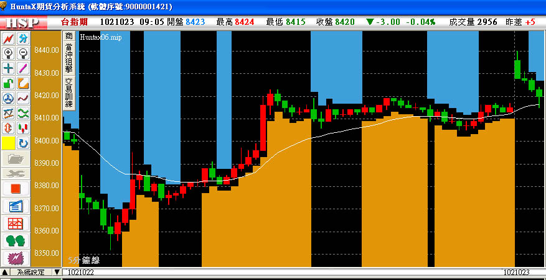Click the two green heads button
The image size is (546, 280).
coord(16,240)
